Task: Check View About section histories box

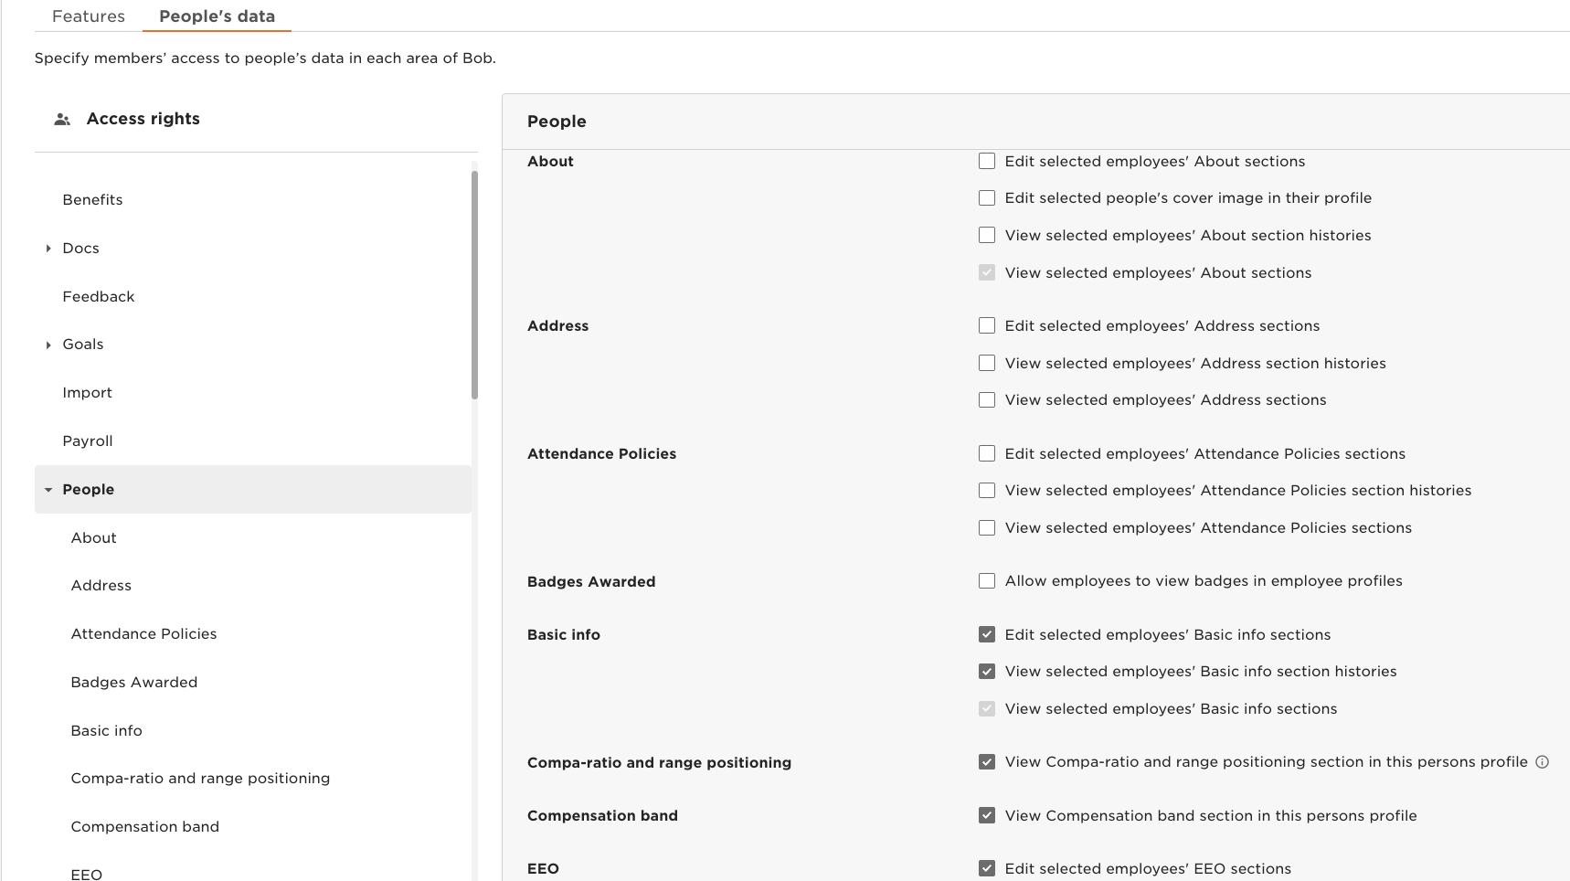Action: tap(987, 236)
